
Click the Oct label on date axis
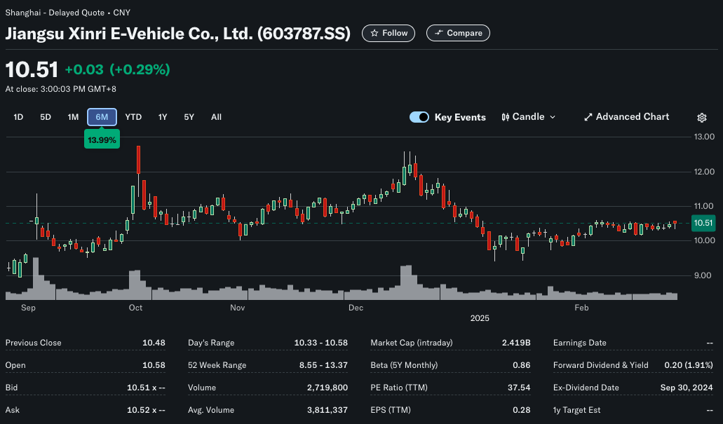(135, 308)
